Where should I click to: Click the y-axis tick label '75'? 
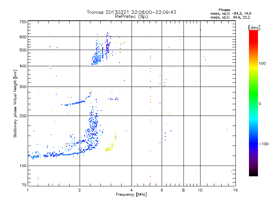click(x=24, y=185)
